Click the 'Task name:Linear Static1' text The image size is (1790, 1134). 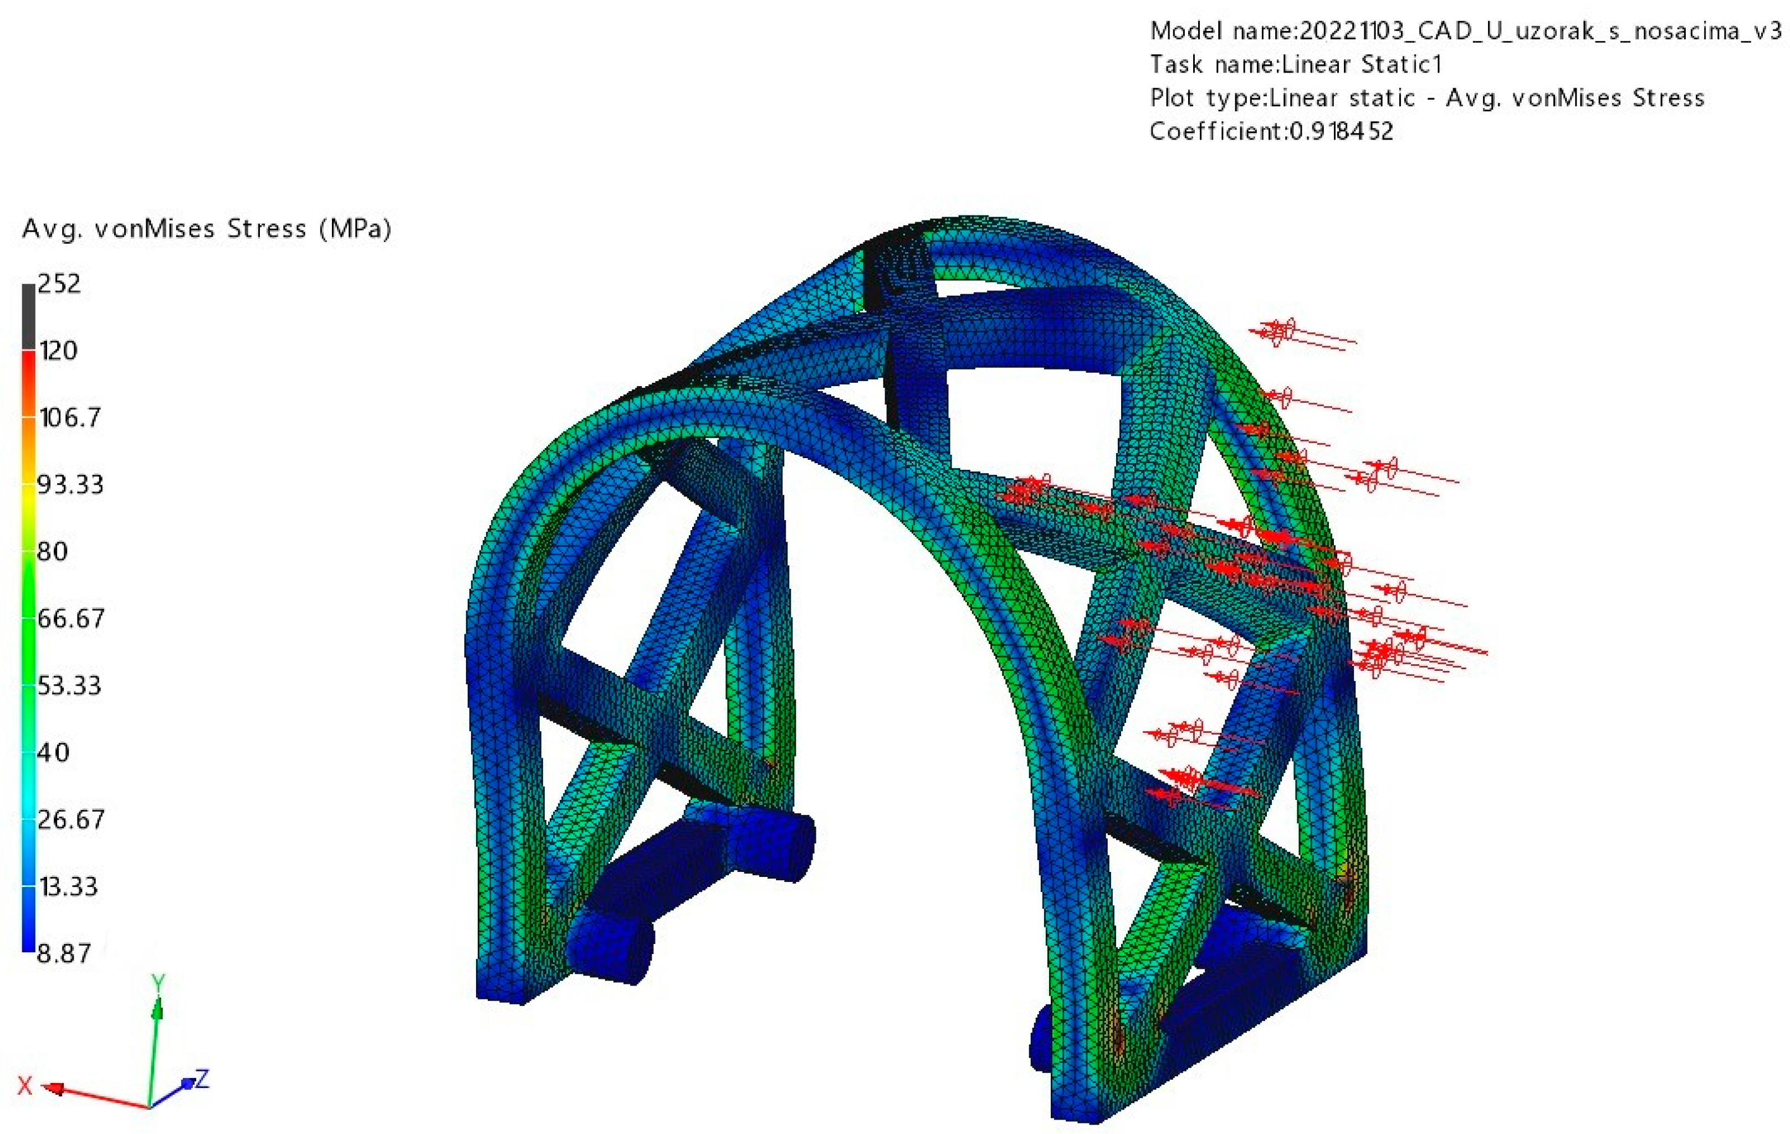tap(1296, 65)
